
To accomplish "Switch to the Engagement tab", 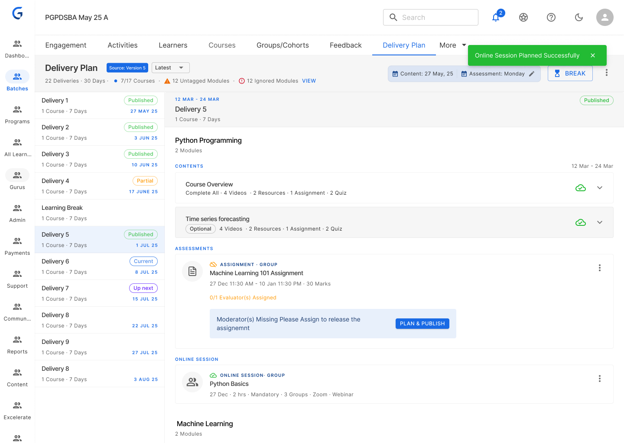I will [x=66, y=45].
